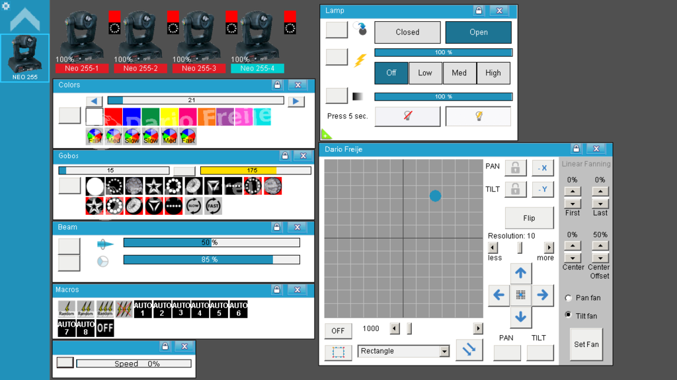The width and height of the screenshot is (677, 380).
Task: Click the lamp off crossed bulb button
Action: pyautogui.click(x=407, y=116)
